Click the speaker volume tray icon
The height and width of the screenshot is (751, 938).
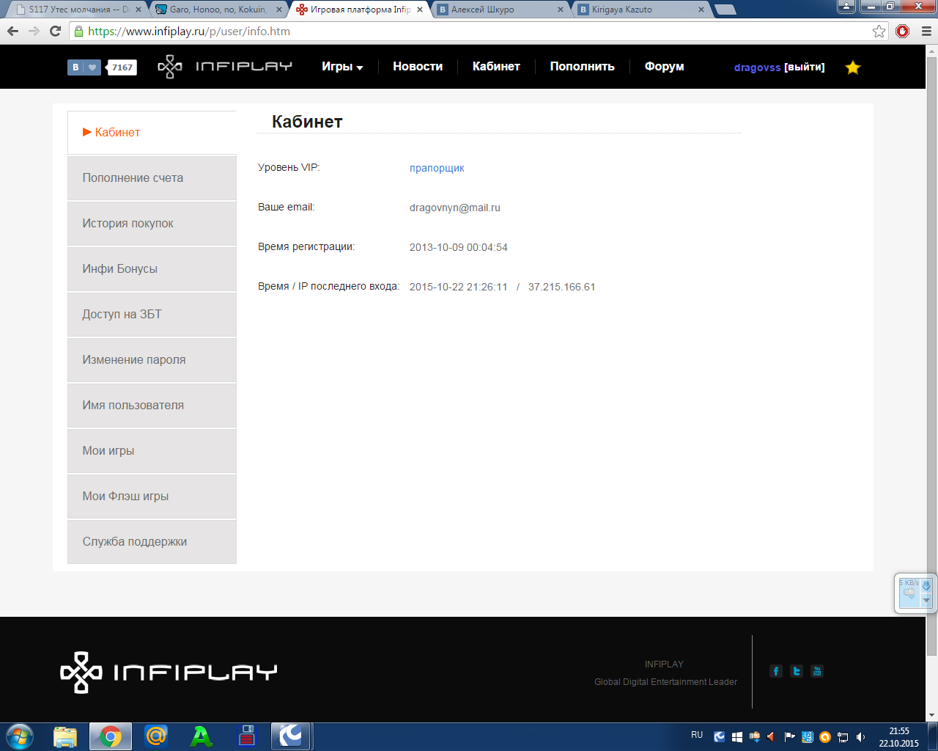[860, 737]
